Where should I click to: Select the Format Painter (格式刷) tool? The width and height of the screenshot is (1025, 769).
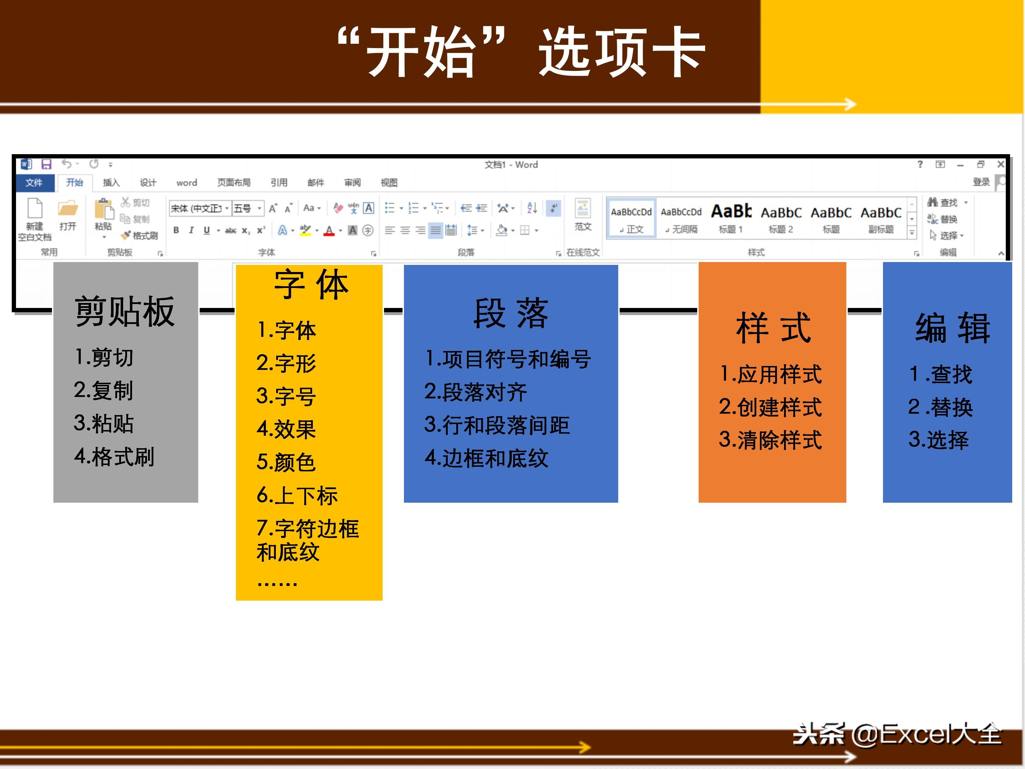(x=126, y=235)
